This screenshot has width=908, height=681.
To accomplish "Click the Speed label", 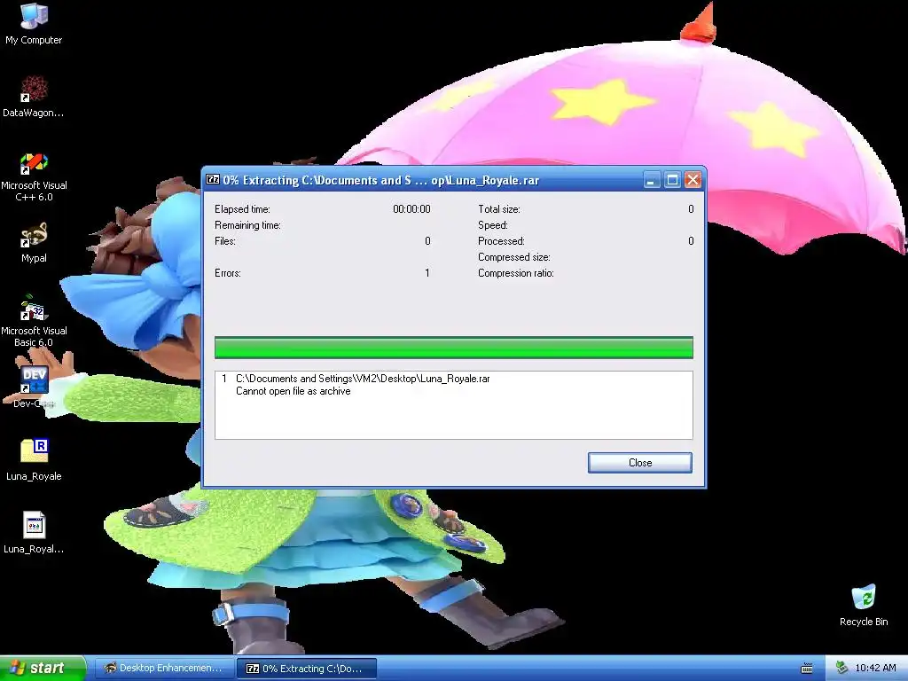I will pyautogui.click(x=492, y=225).
